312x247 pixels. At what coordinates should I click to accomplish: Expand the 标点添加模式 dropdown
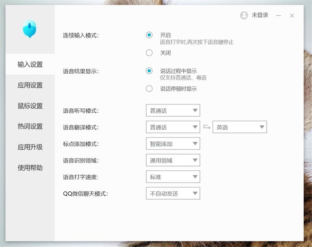point(173,144)
